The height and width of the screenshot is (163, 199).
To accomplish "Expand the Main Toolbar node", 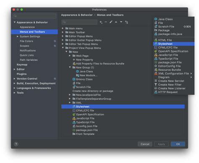I will [x=63, y=32].
